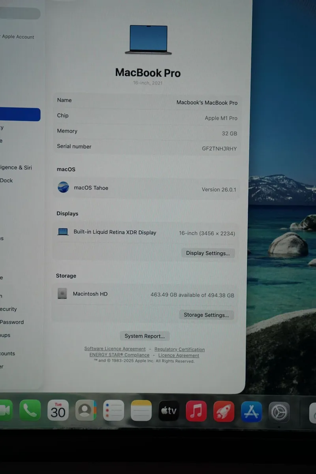Viewport: 316px width, 474px height.
Task: Open sidebar item ending in counts
Action: click(x=8, y=354)
